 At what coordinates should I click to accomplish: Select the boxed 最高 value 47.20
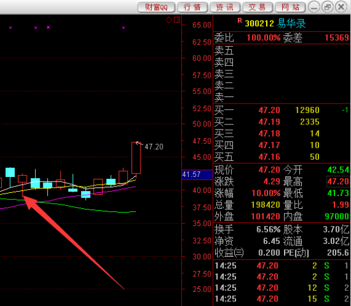(x=338, y=181)
